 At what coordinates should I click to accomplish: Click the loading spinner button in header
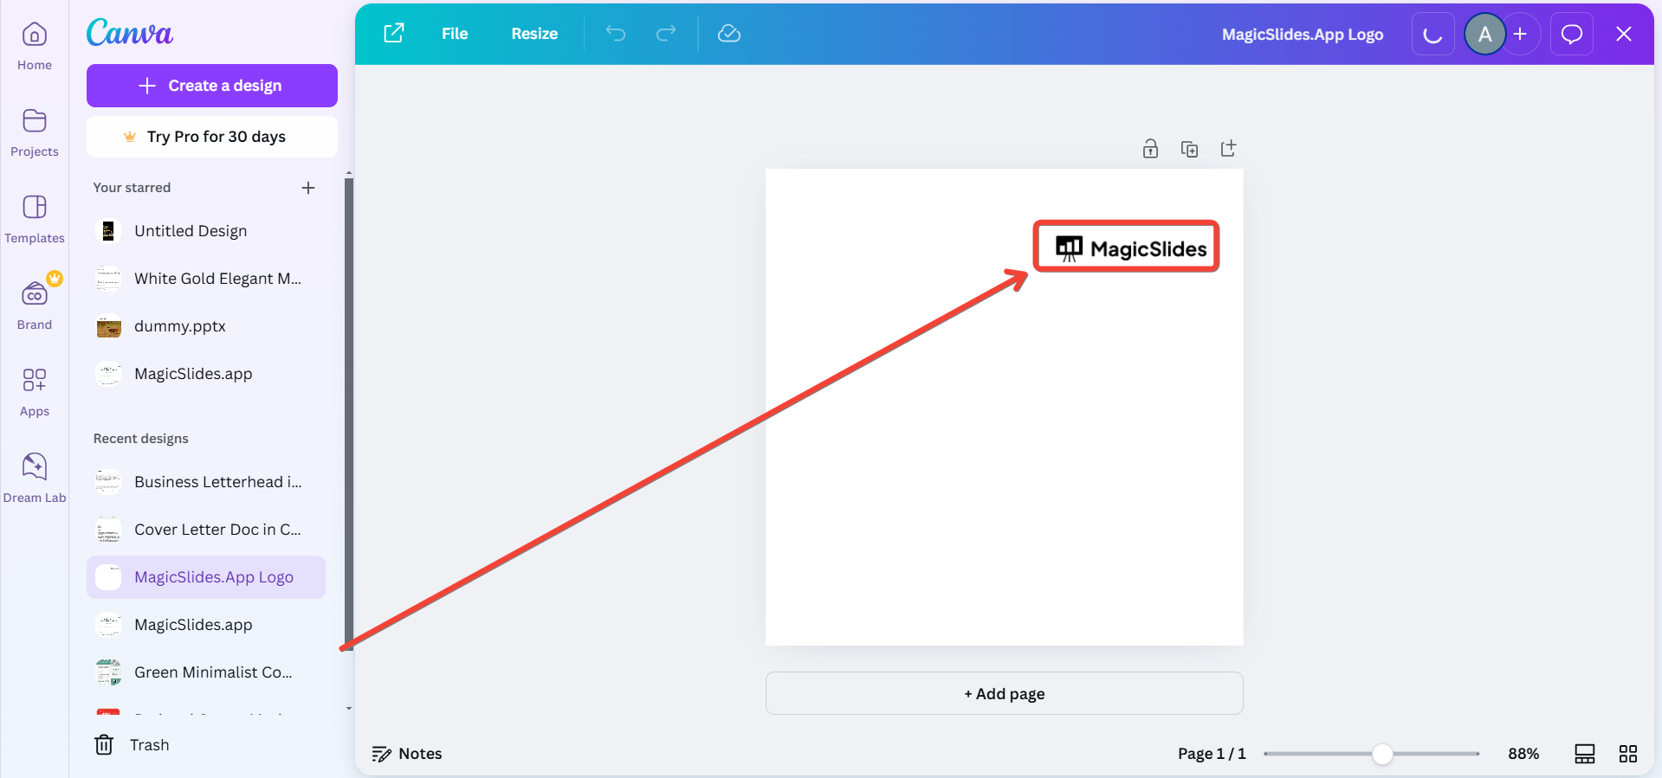pyautogui.click(x=1433, y=34)
